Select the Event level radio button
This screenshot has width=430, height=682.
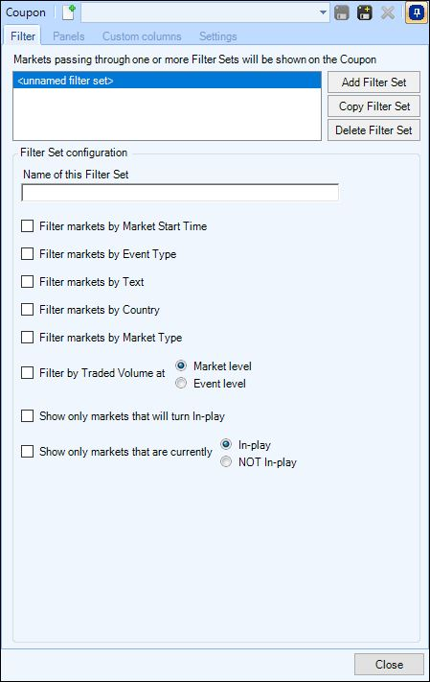click(181, 383)
